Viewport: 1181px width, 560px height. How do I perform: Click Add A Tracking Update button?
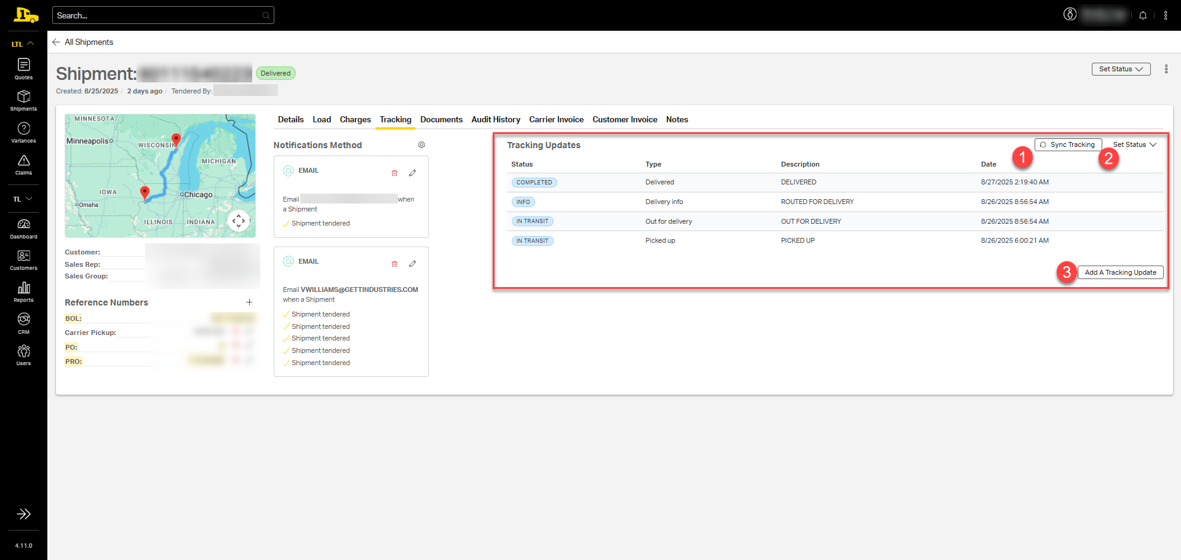pyautogui.click(x=1120, y=272)
